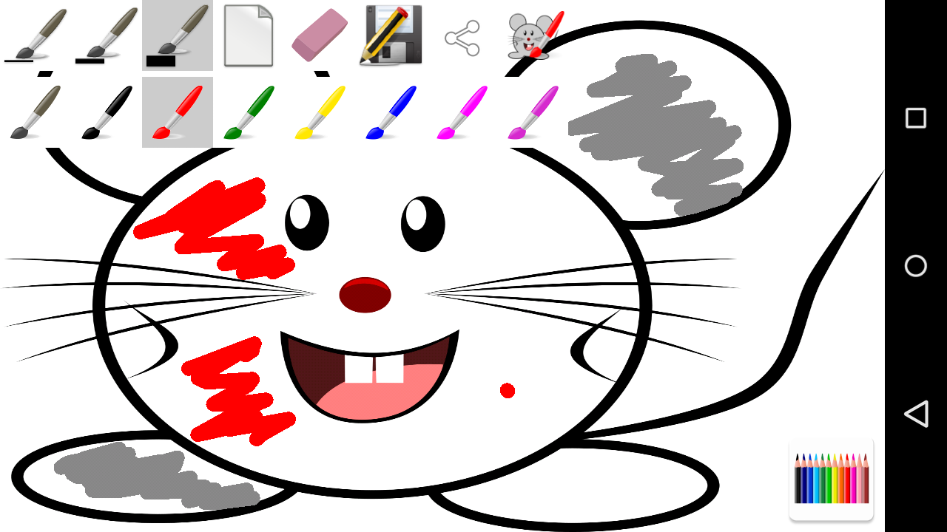Tap the Android recent apps button

click(x=916, y=118)
